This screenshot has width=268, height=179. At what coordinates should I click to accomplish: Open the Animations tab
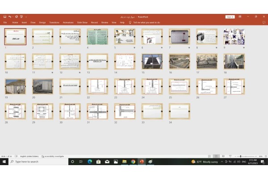(68, 22)
